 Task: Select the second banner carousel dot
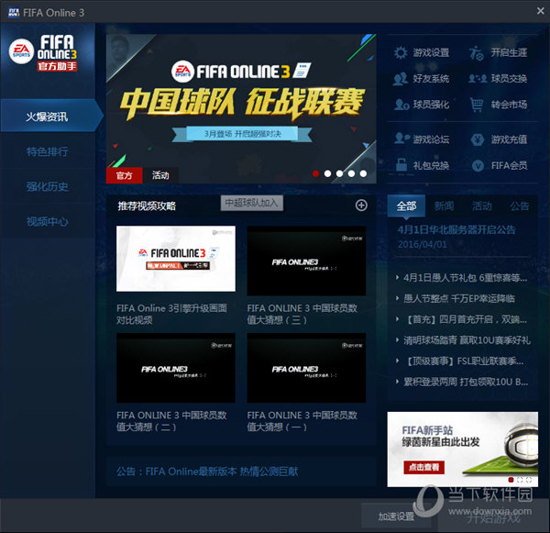[x=327, y=173]
